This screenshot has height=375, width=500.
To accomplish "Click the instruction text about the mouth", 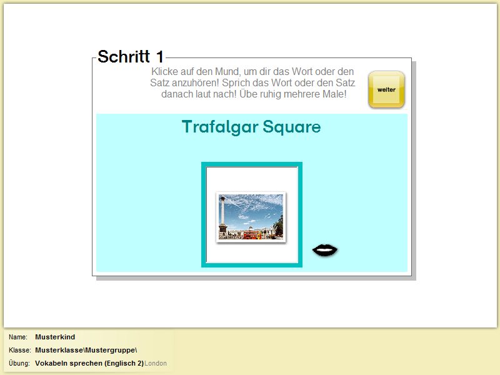I will click(253, 83).
